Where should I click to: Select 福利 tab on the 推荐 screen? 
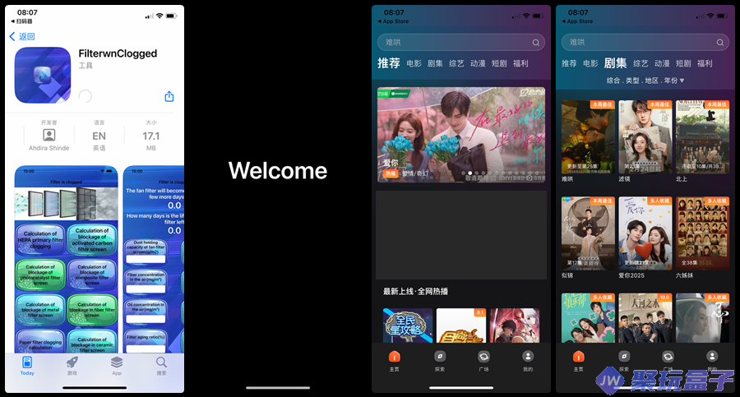click(520, 63)
